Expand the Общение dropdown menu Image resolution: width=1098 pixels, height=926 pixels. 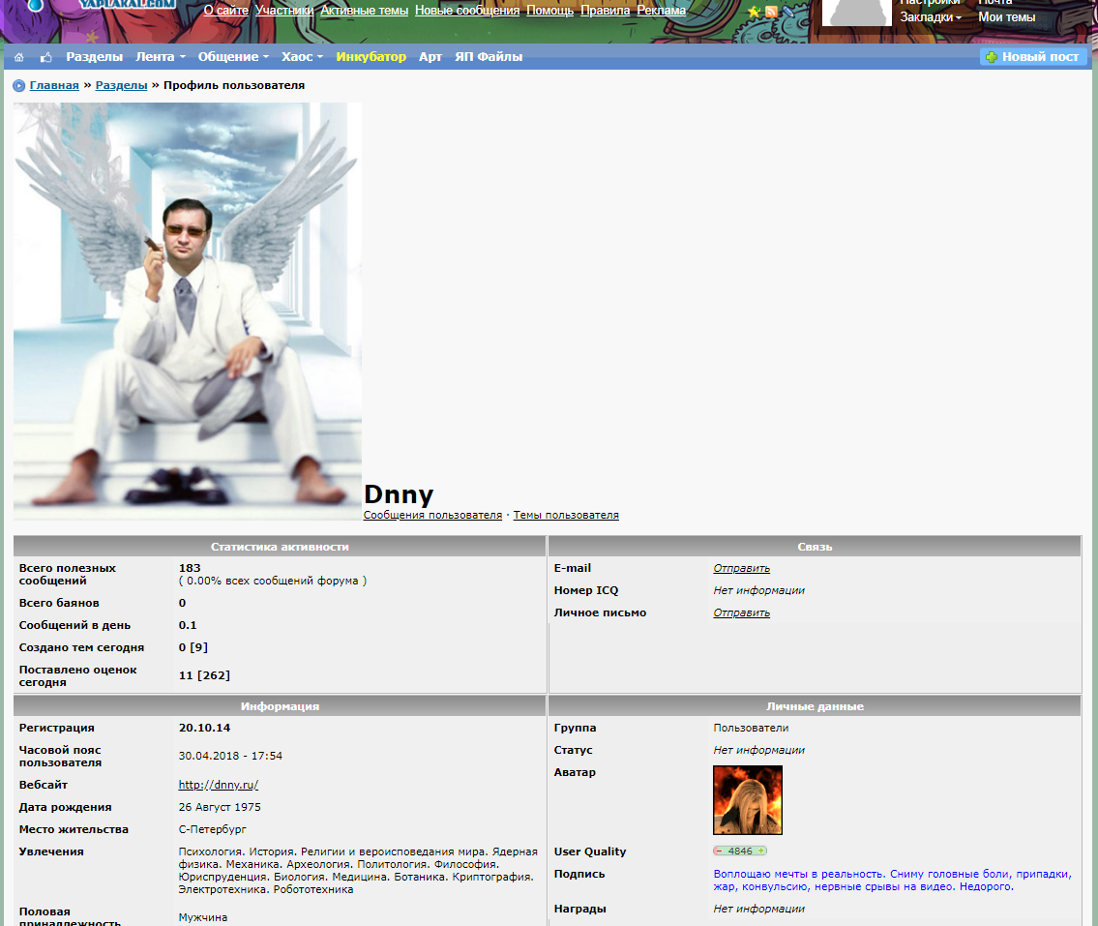[x=233, y=57]
